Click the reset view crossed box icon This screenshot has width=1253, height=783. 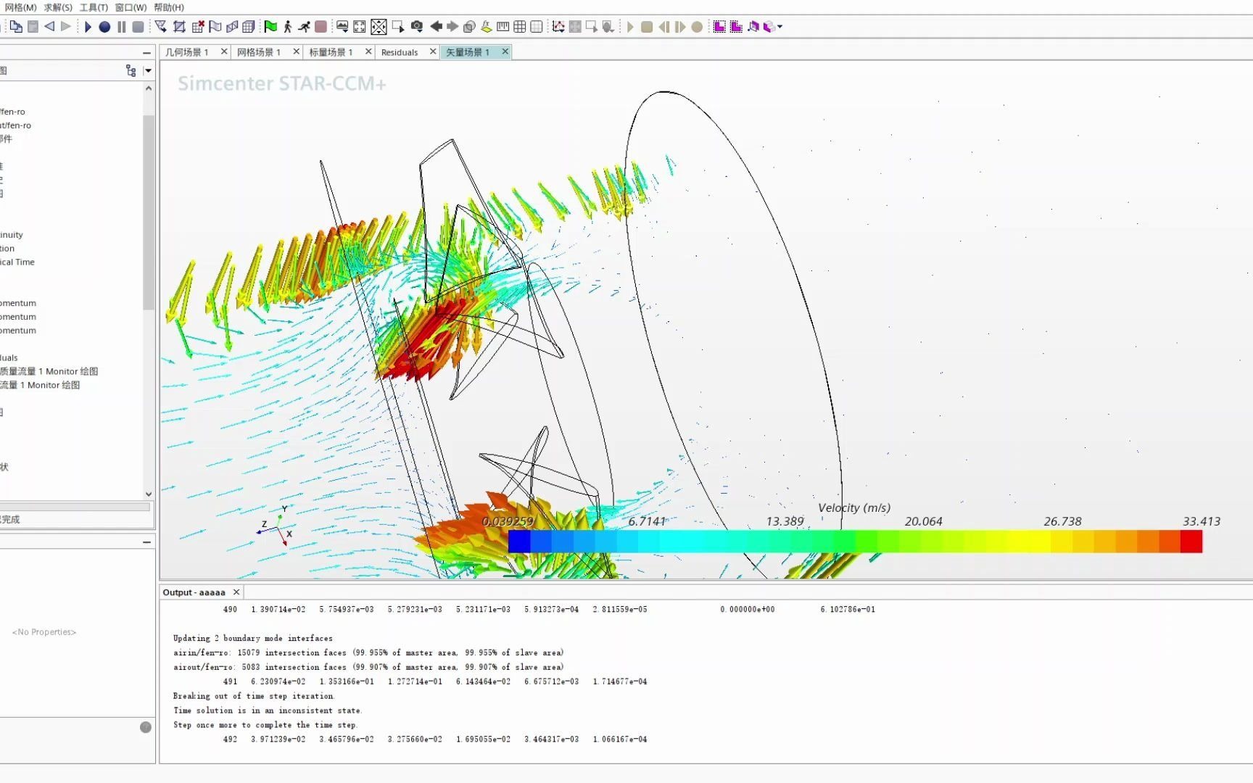(379, 27)
